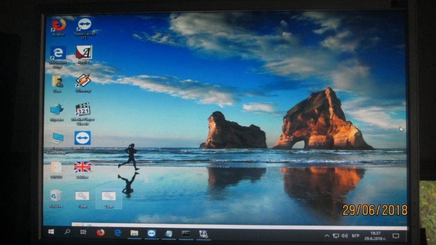Image resolution: width=436 pixels, height=245 pixels.
Task: Select the AppIFt desktop shortcut
Action: (84, 55)
